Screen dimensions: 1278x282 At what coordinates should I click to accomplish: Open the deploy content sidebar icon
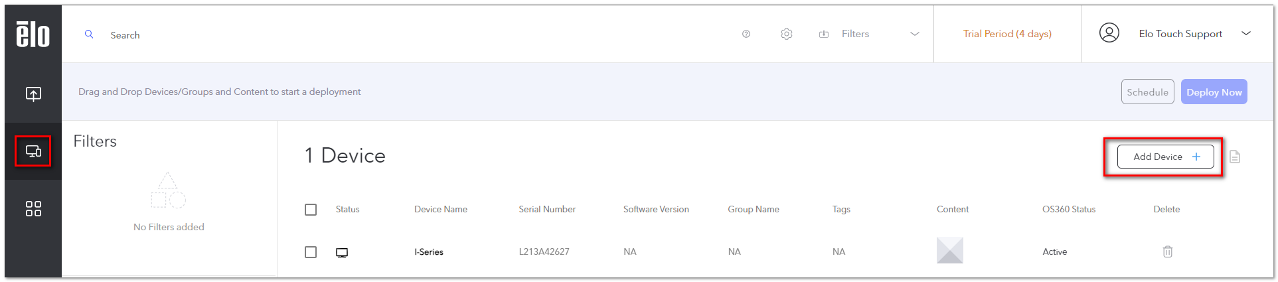coord(33,94)
